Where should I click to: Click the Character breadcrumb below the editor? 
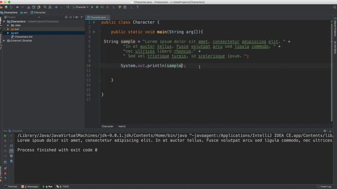[x=107, y=127]
